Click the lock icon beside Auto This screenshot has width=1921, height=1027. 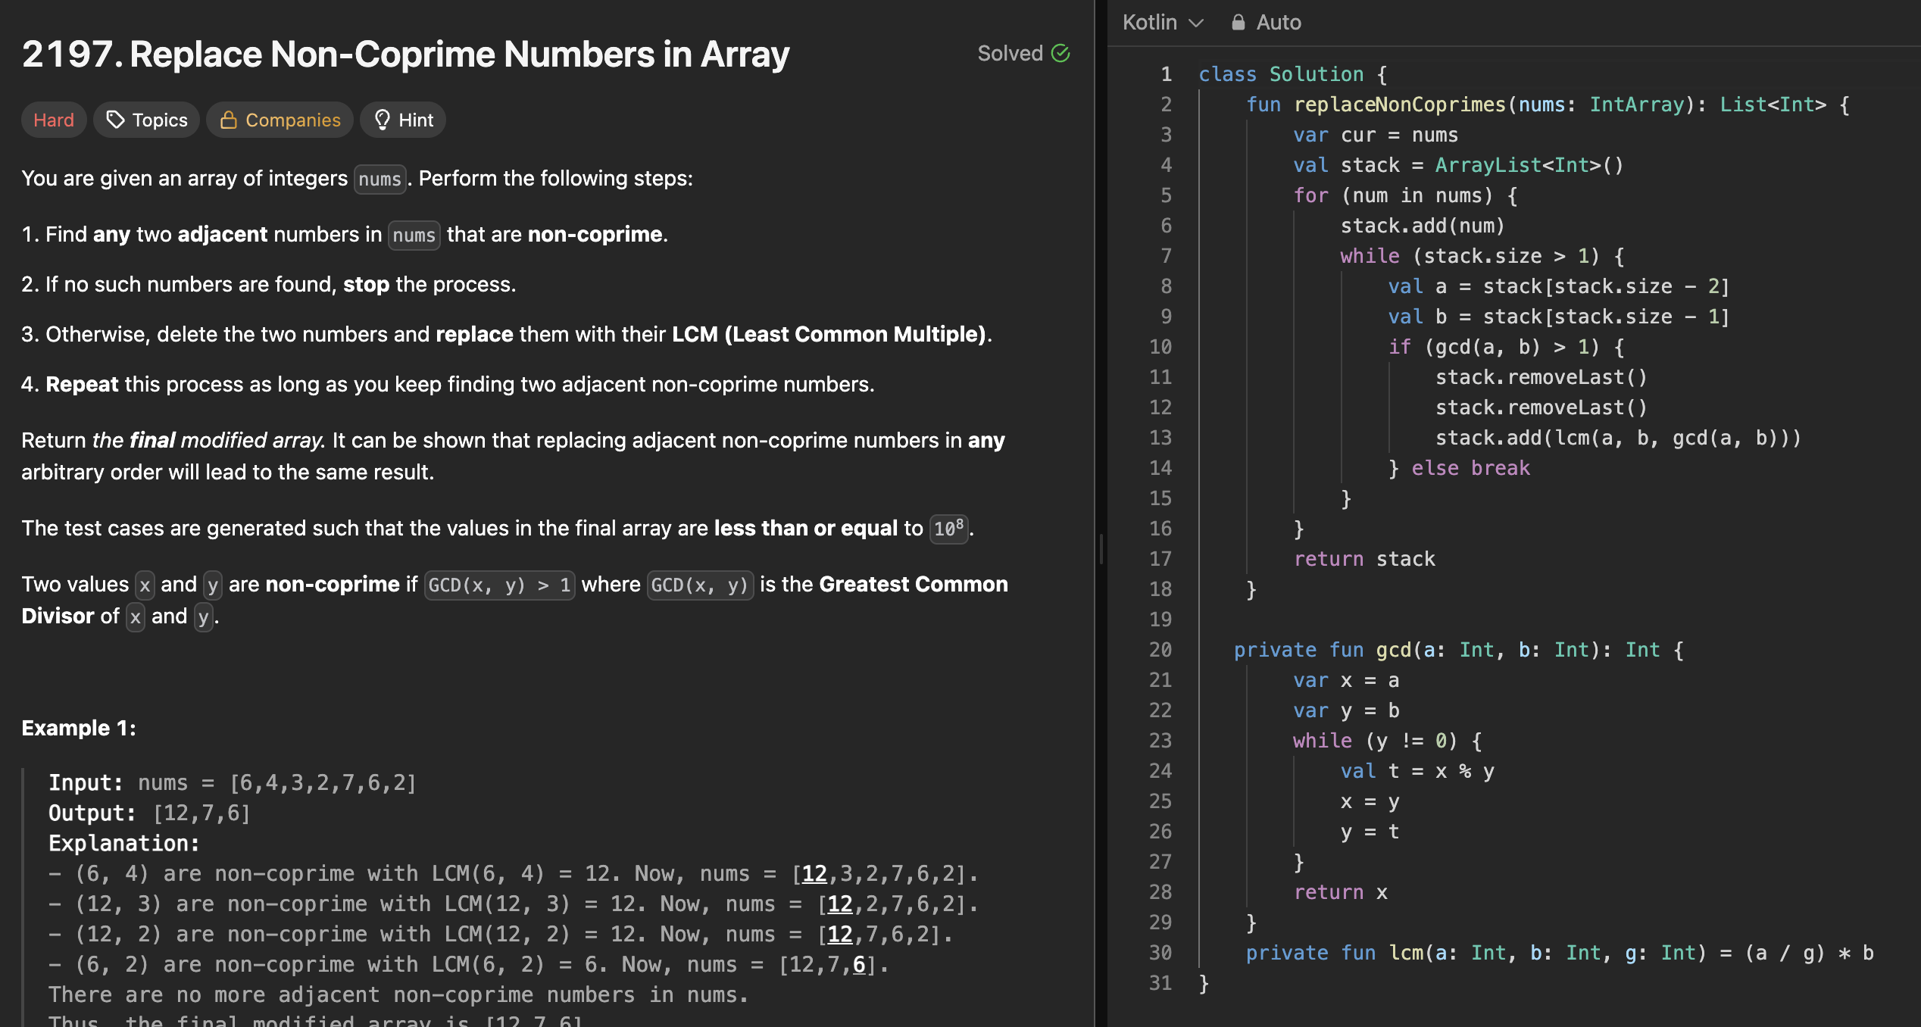click(1238, 23)
